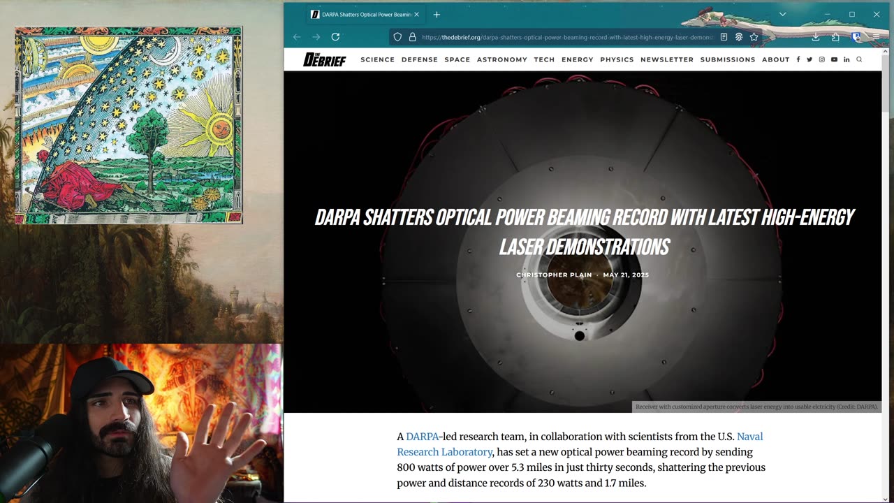This screenshot has height=503, width=894.
Task: Open the ASTRONOMY menu item
Action: (502, 59)
